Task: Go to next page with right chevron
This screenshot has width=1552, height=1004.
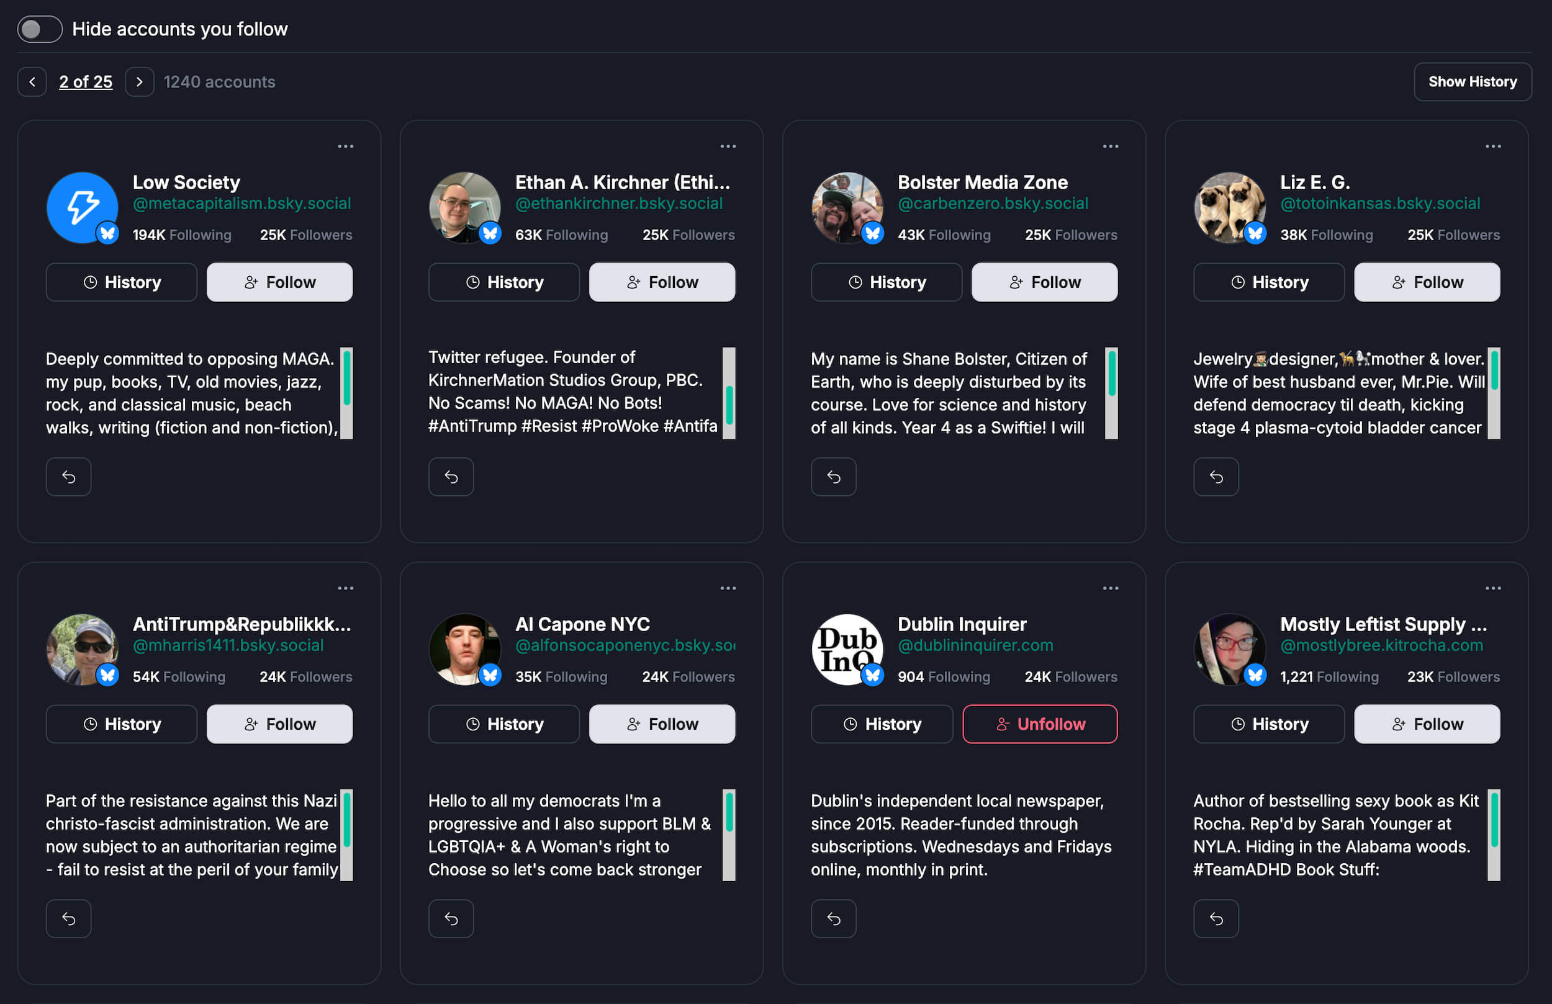Action: 139,82
